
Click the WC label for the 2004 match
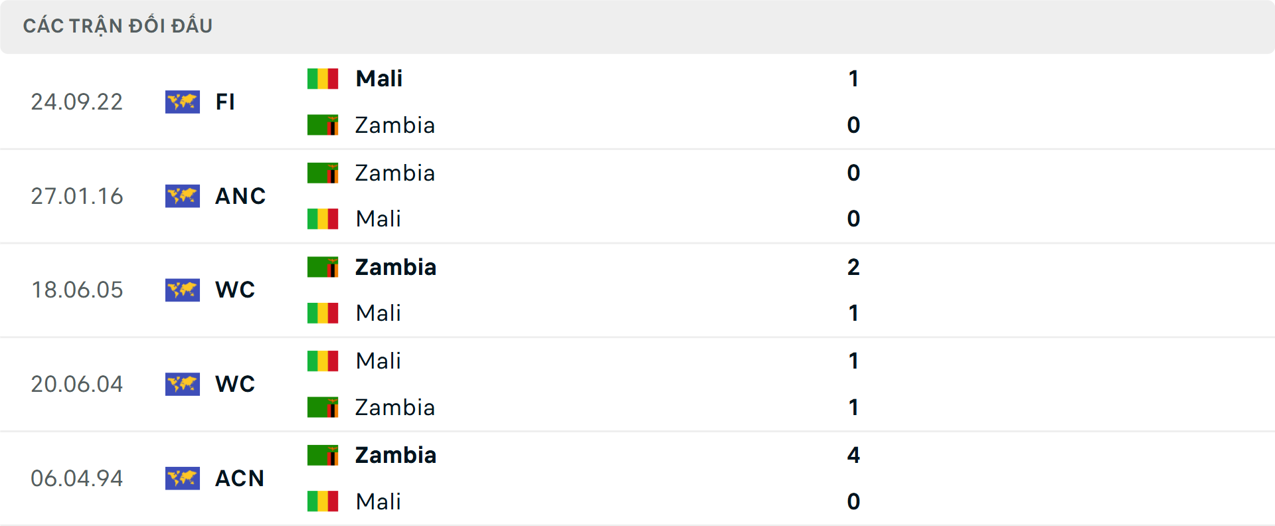(234, 384)
